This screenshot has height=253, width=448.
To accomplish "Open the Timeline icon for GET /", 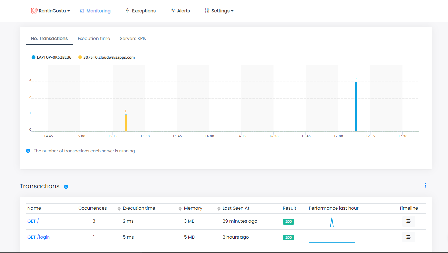I will point(408,221).
